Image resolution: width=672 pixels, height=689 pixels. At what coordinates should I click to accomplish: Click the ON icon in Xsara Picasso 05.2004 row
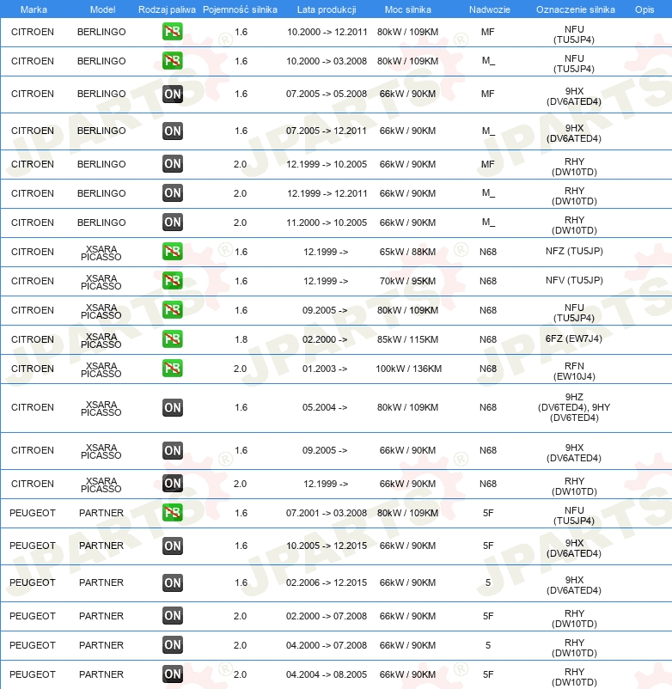172,408
